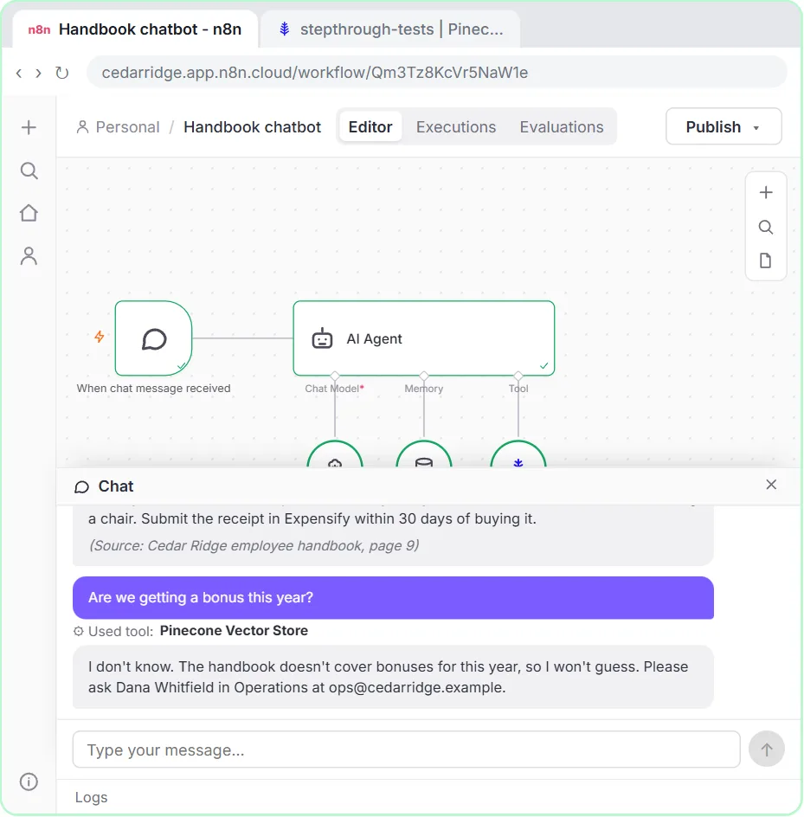Open canvas search magnifier on right panel

[x=765, y=227]
